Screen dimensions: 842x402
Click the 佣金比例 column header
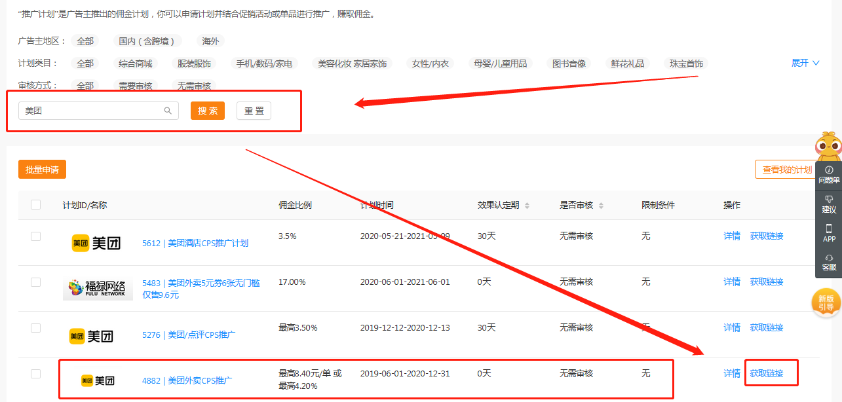coord(296,205)
